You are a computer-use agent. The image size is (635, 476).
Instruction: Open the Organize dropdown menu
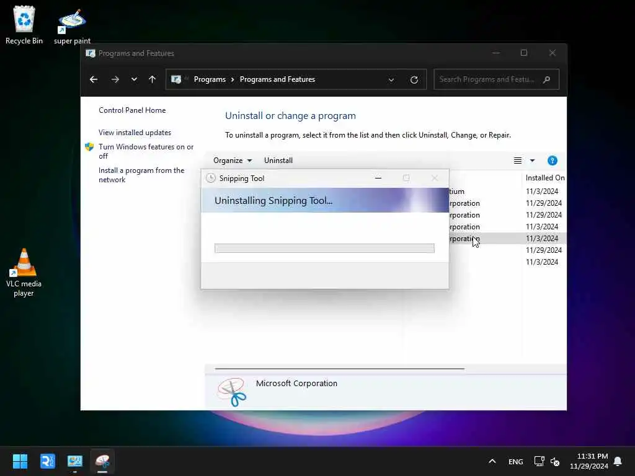click(x=233, y=161)
